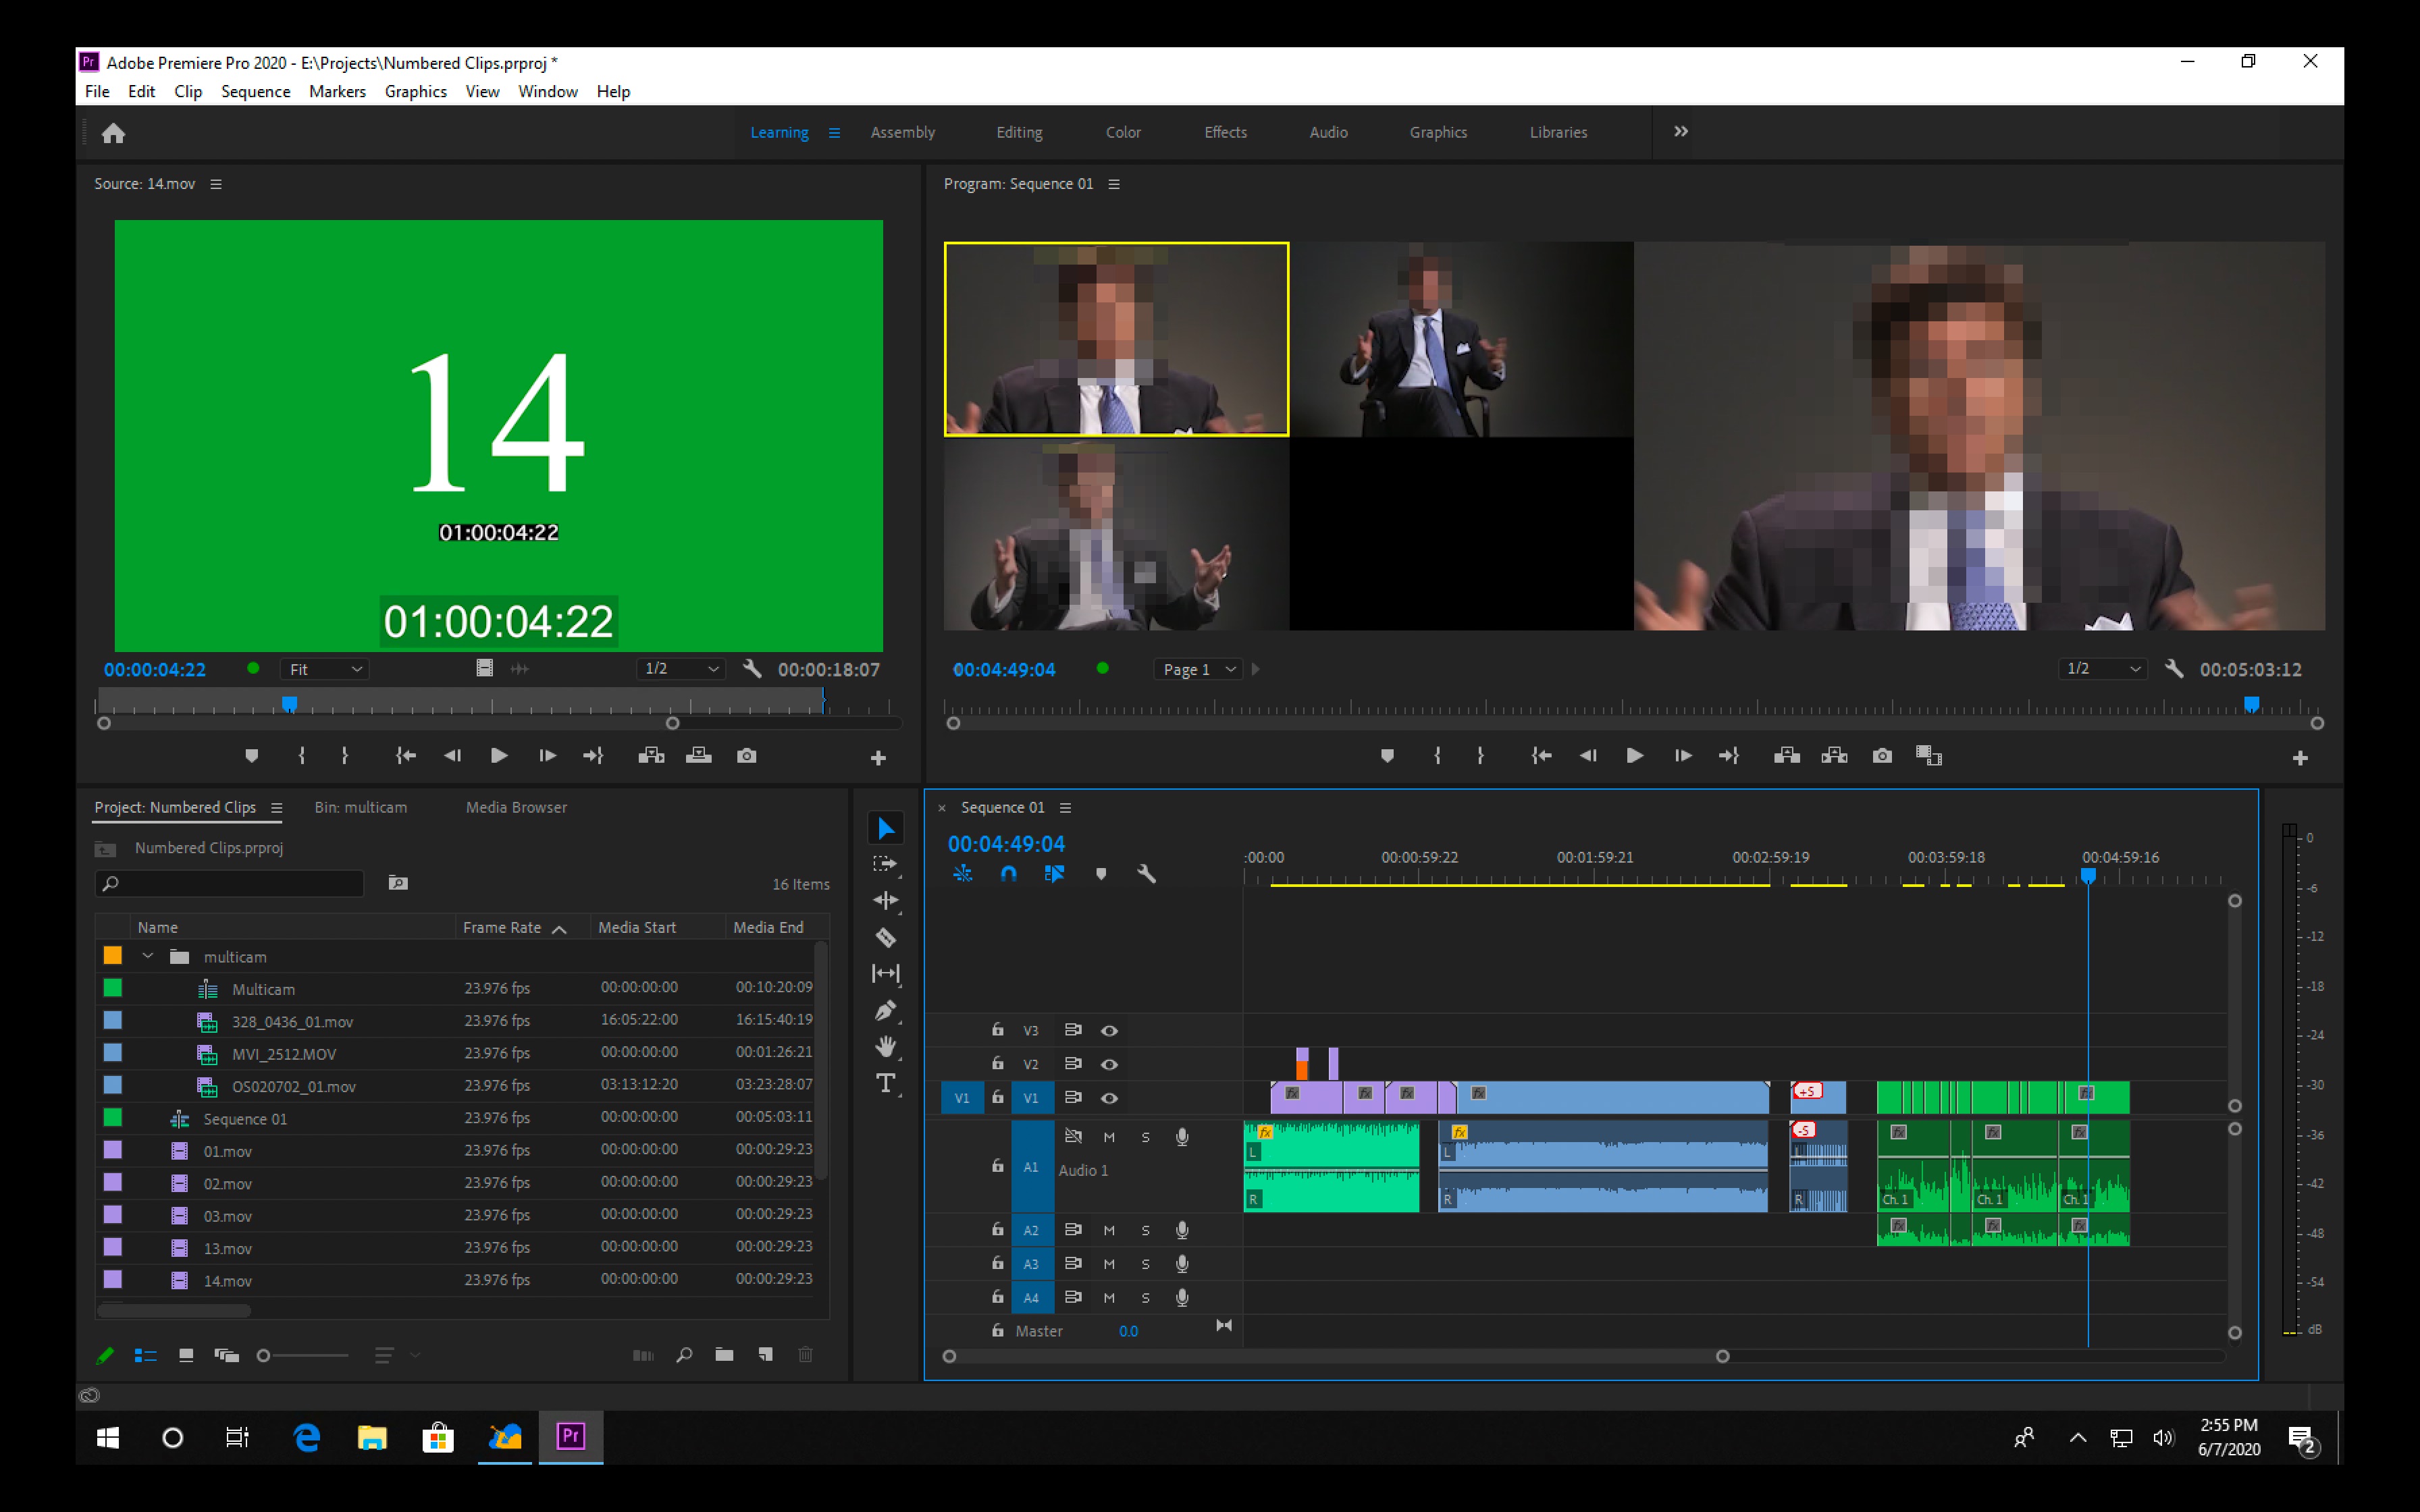Add marker in timeline panel
Screen dimensions: 2420x1512
pos(1101,874)
